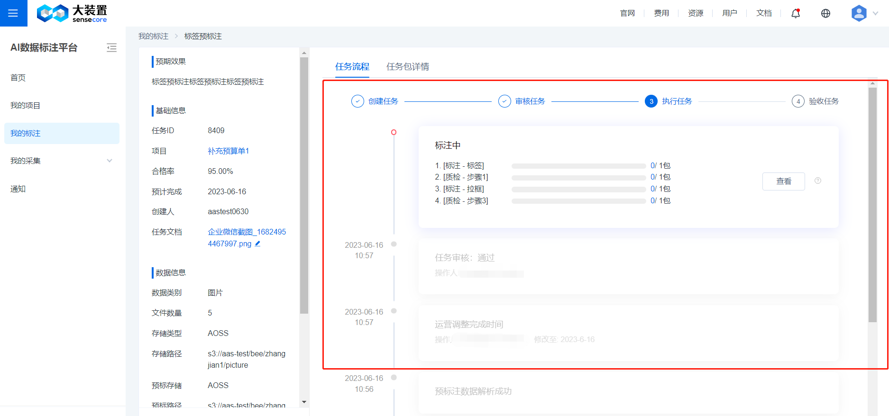Image resolution: width=889 pixels, height=416 pixels.
Task: Switch to the 任务流程 tab
Action: point(352,67)
